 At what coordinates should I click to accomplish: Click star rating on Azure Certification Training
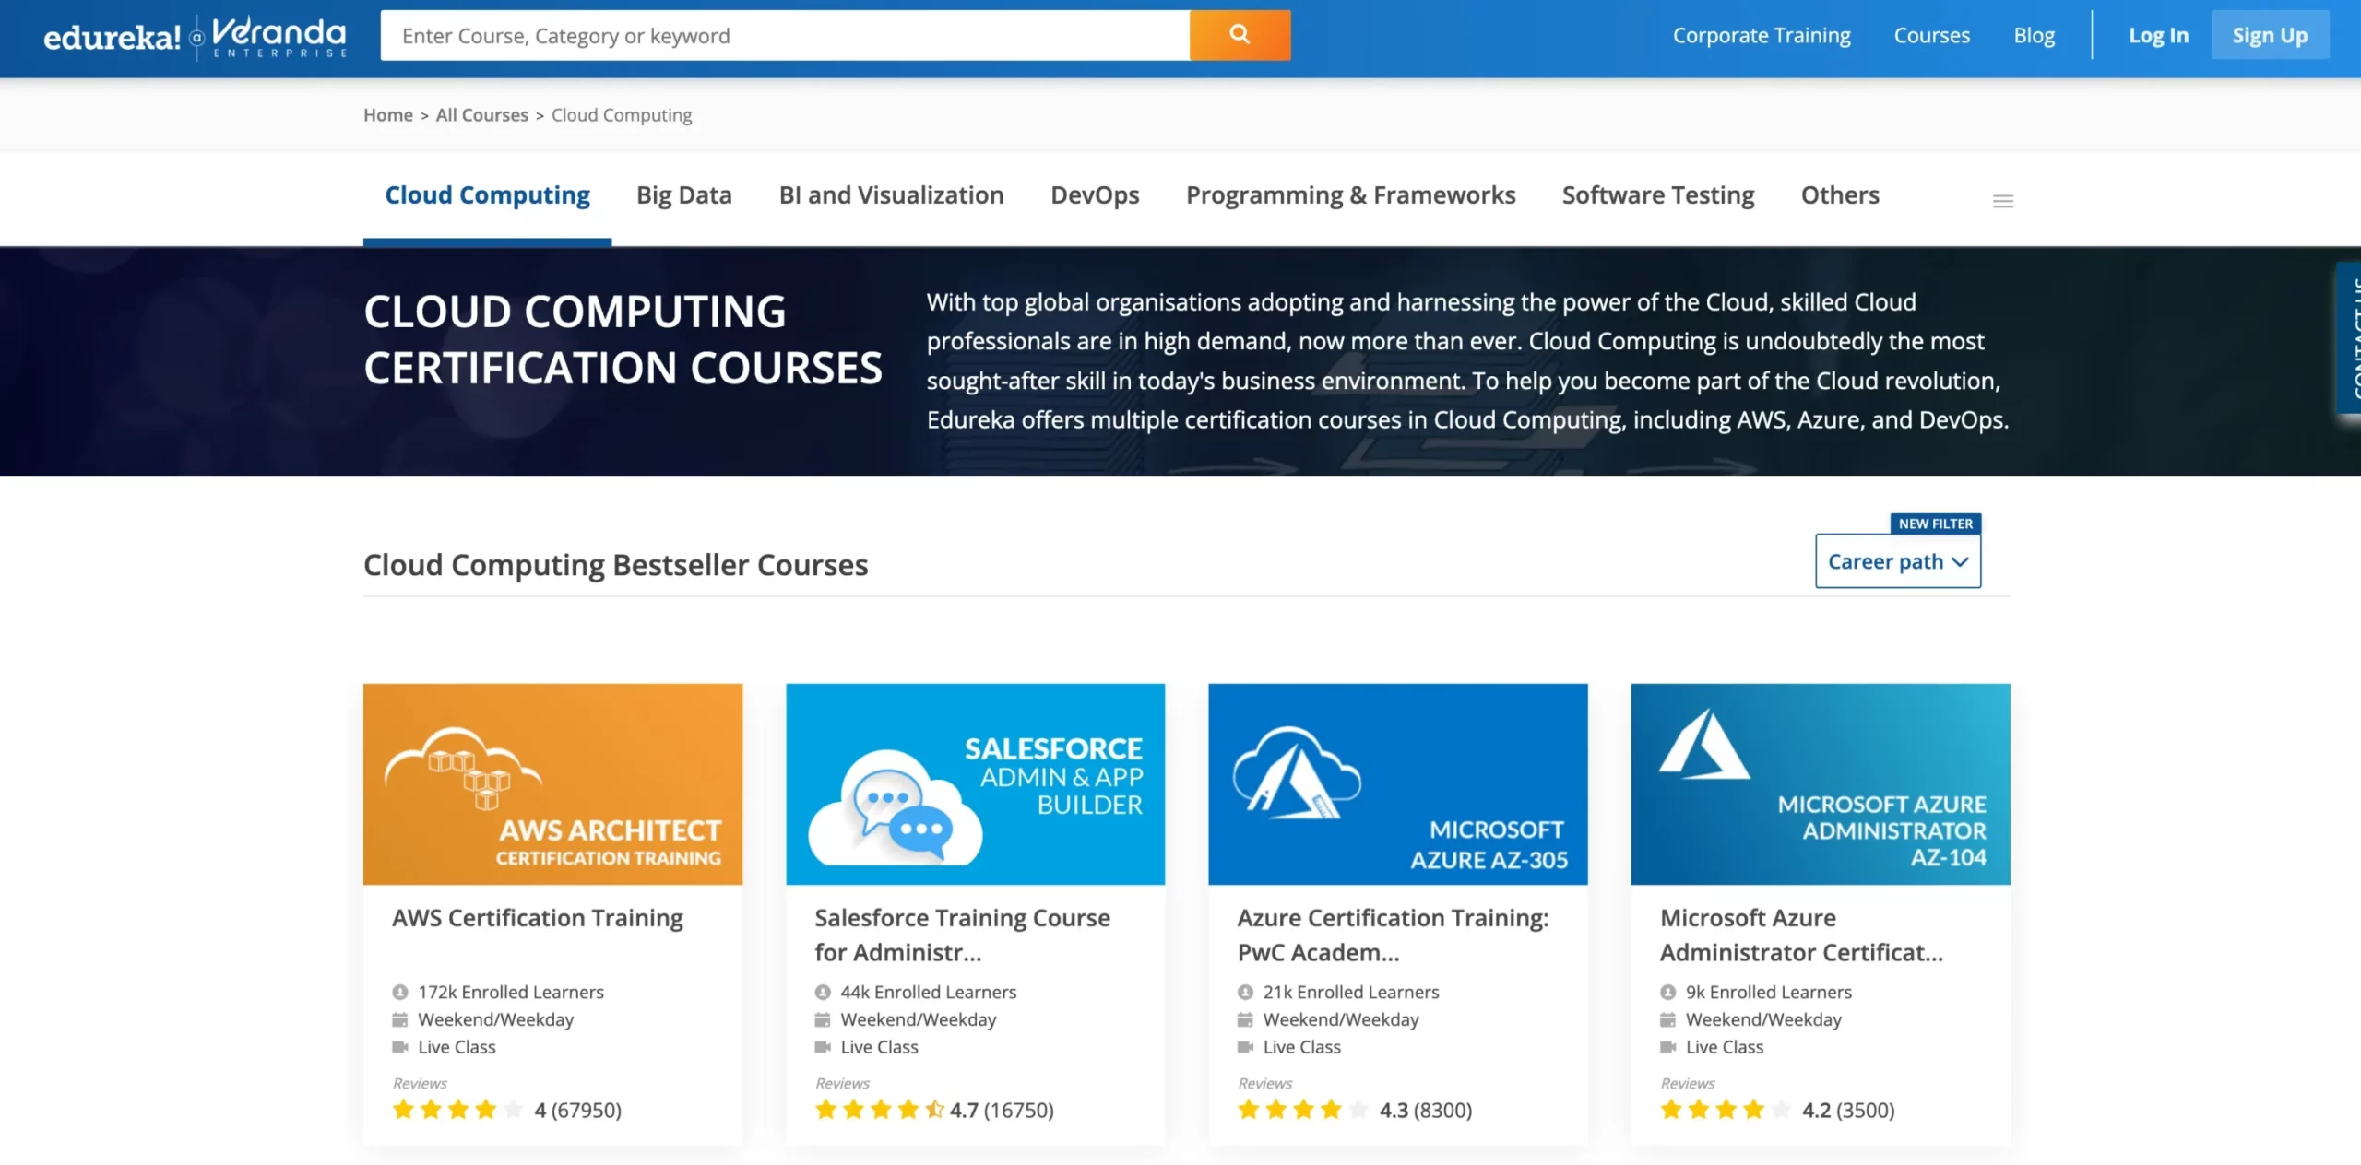tap(1302, 1110)
